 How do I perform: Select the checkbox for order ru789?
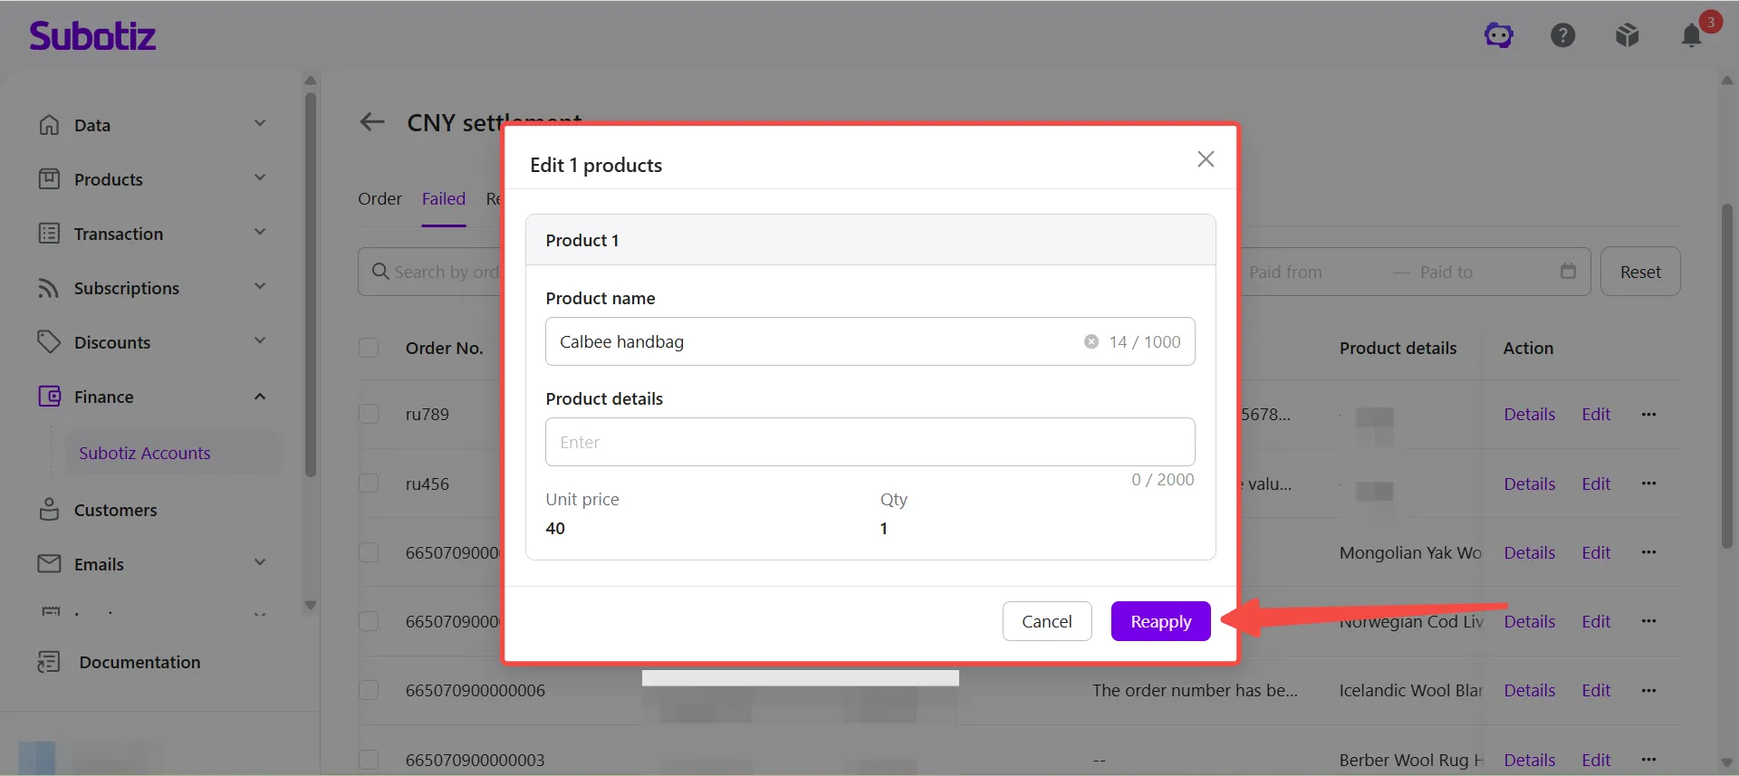(x=369, y=414)
